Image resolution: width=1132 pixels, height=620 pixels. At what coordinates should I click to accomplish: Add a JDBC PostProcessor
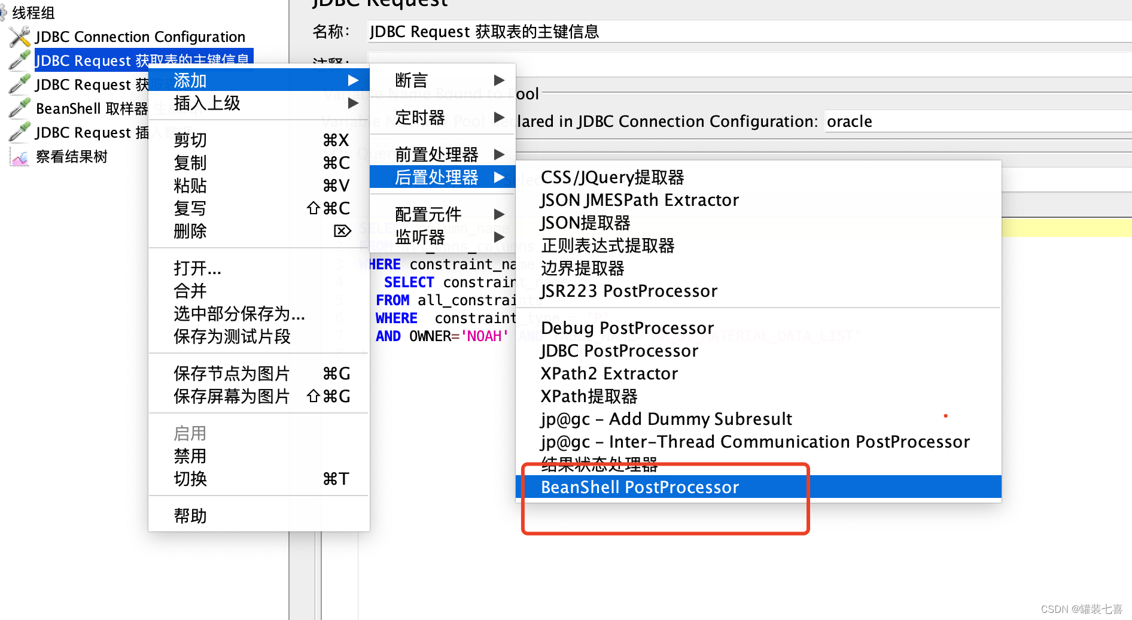point(759,351)
